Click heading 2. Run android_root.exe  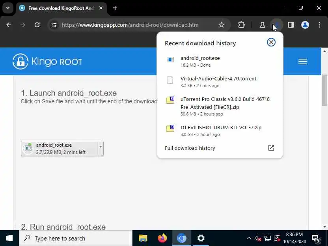(x=63, y=227)
